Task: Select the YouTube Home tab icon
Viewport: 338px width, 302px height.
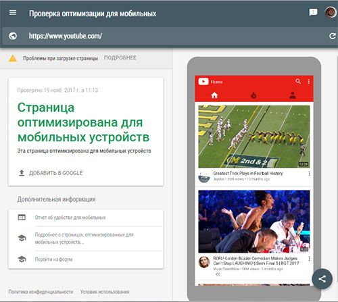Action: coord(214,95)
